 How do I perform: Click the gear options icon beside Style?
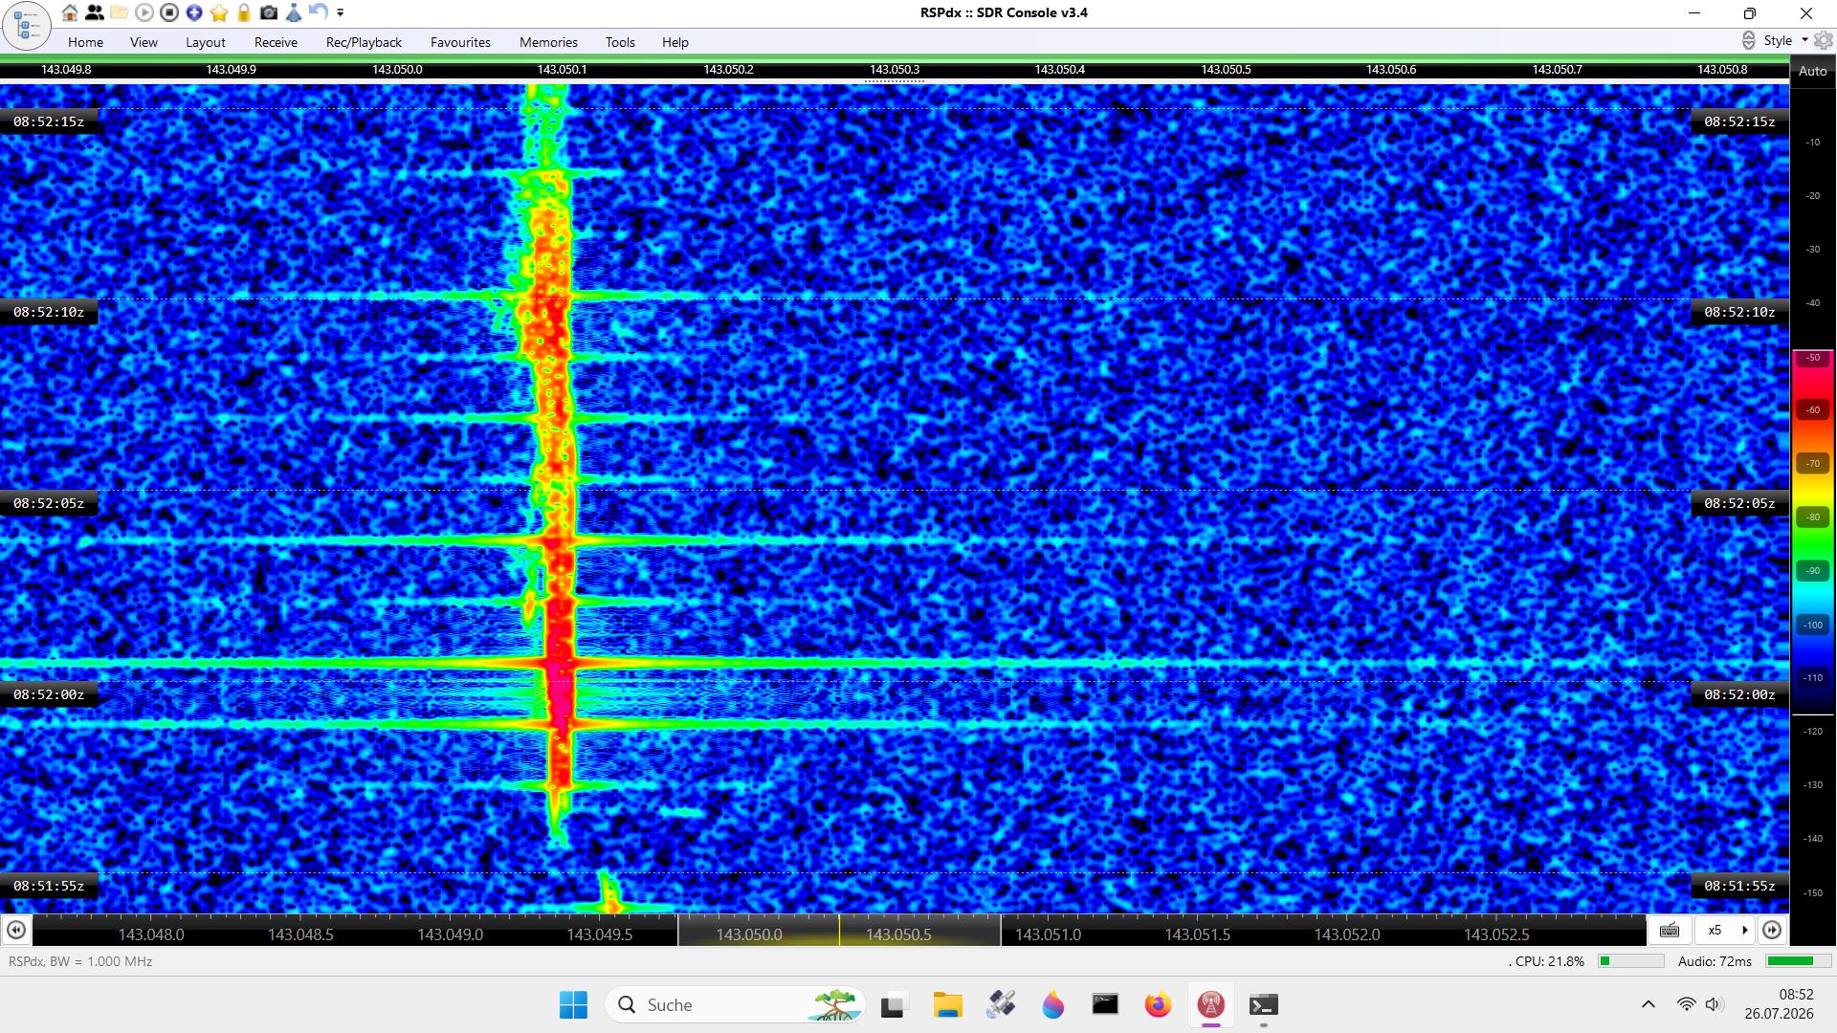pos(1824,40)
